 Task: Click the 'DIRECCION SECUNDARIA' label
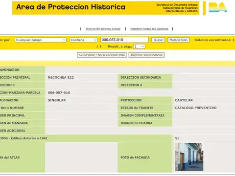(x=141, y=77)
